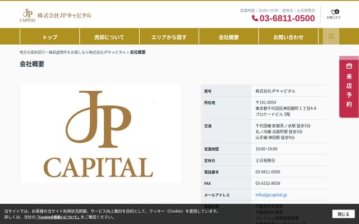Click the breadcrumb link to the top page

[72, 52]
